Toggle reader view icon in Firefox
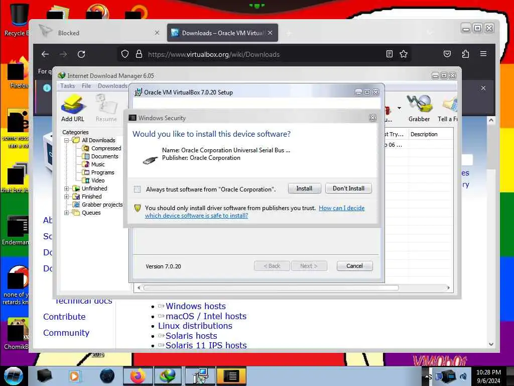Screen dimensions: 514x386 coord(390,54)
